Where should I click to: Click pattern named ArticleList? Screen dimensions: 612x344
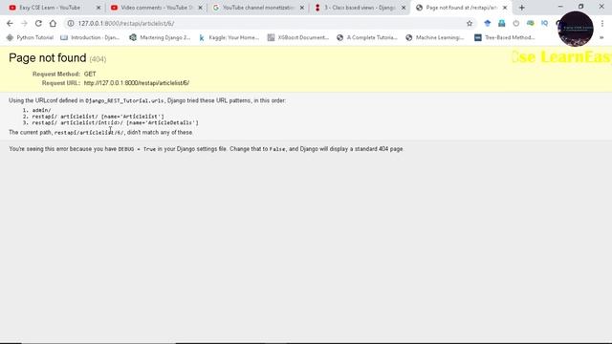(x=98, y=117)
